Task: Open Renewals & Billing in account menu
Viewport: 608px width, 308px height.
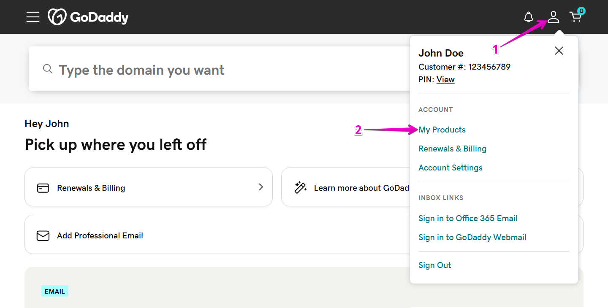Action: 452,149
